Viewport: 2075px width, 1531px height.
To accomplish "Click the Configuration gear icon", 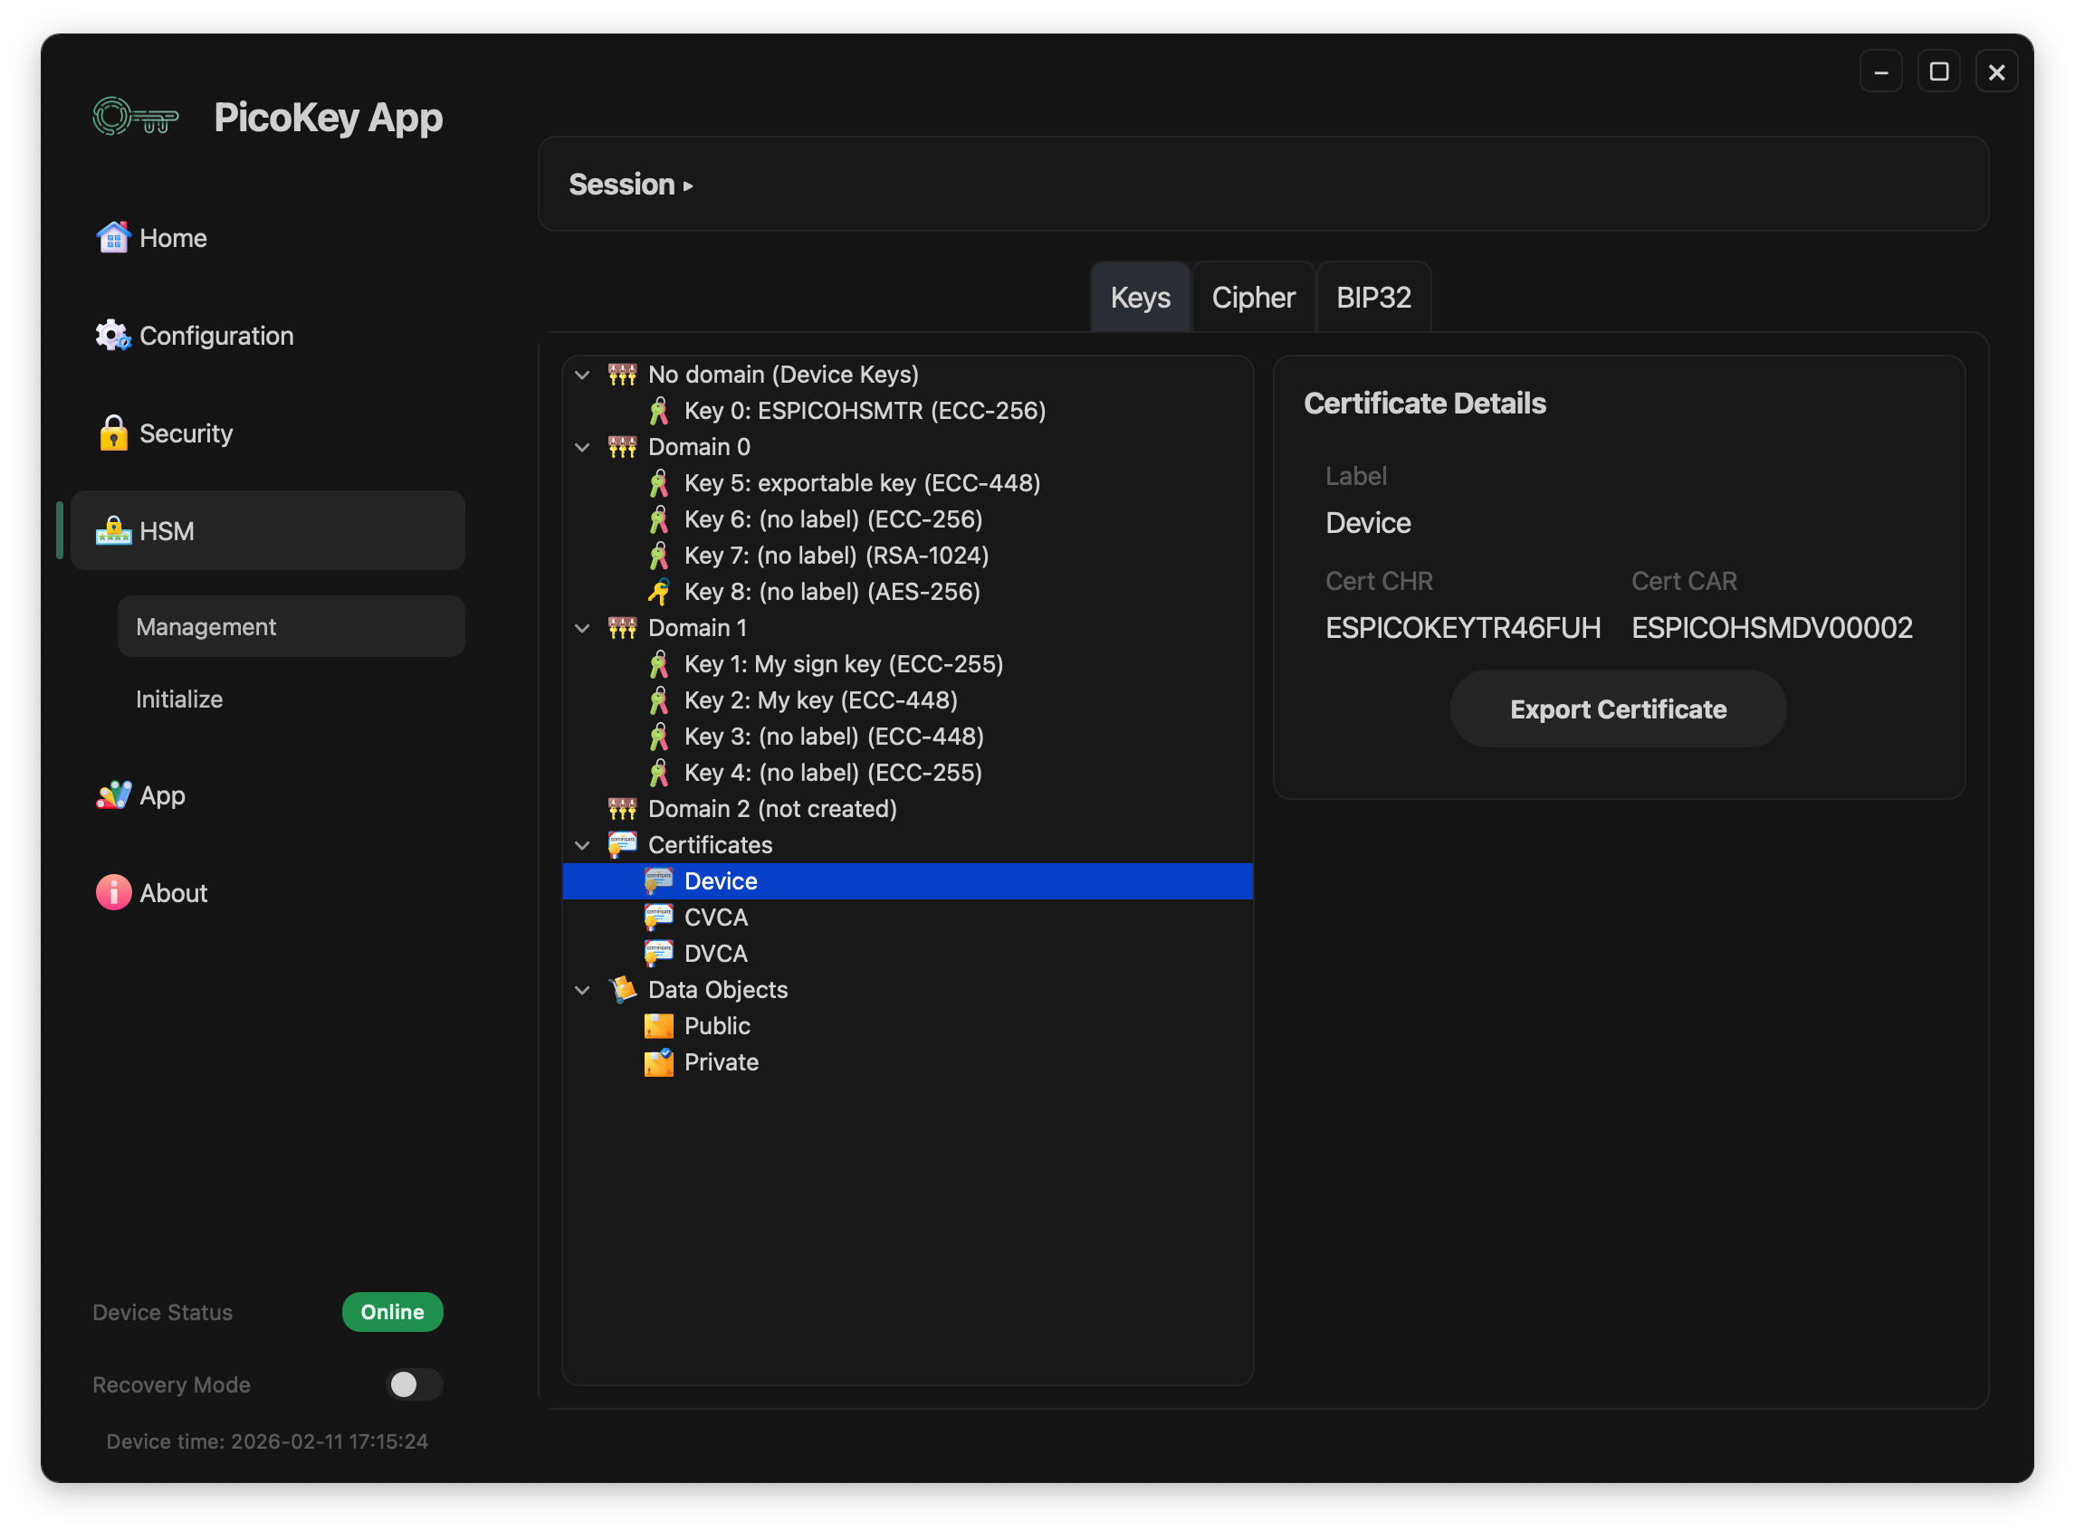I will (x=113, y=336).
